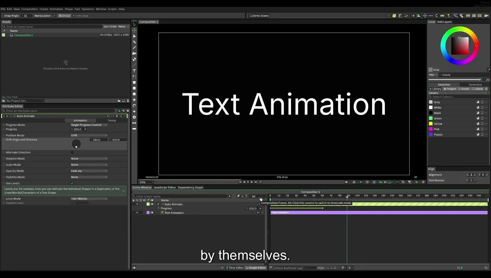Select the Text tool

tap(134, 71)
